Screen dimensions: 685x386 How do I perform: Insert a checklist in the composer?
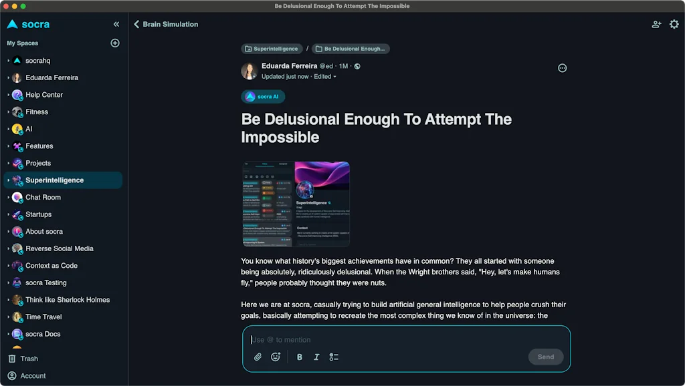334,357
